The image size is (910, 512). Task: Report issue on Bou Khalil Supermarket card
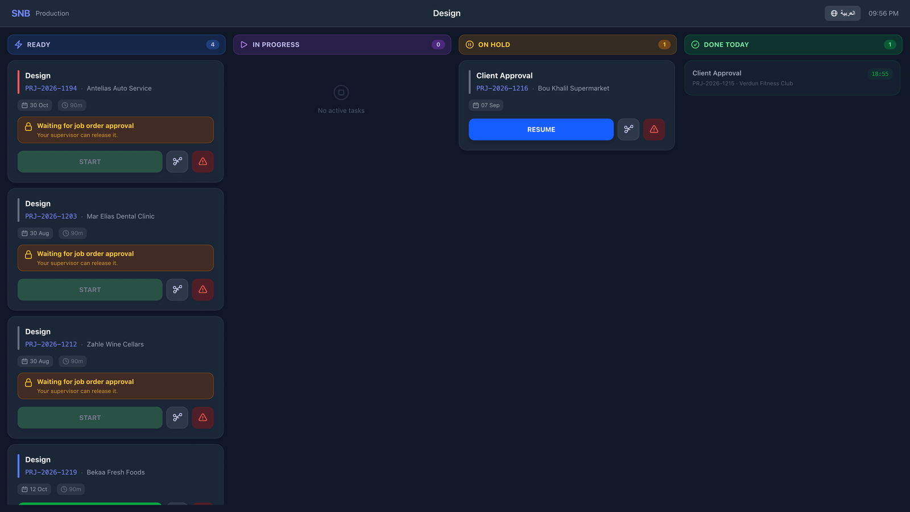(654, 129)
